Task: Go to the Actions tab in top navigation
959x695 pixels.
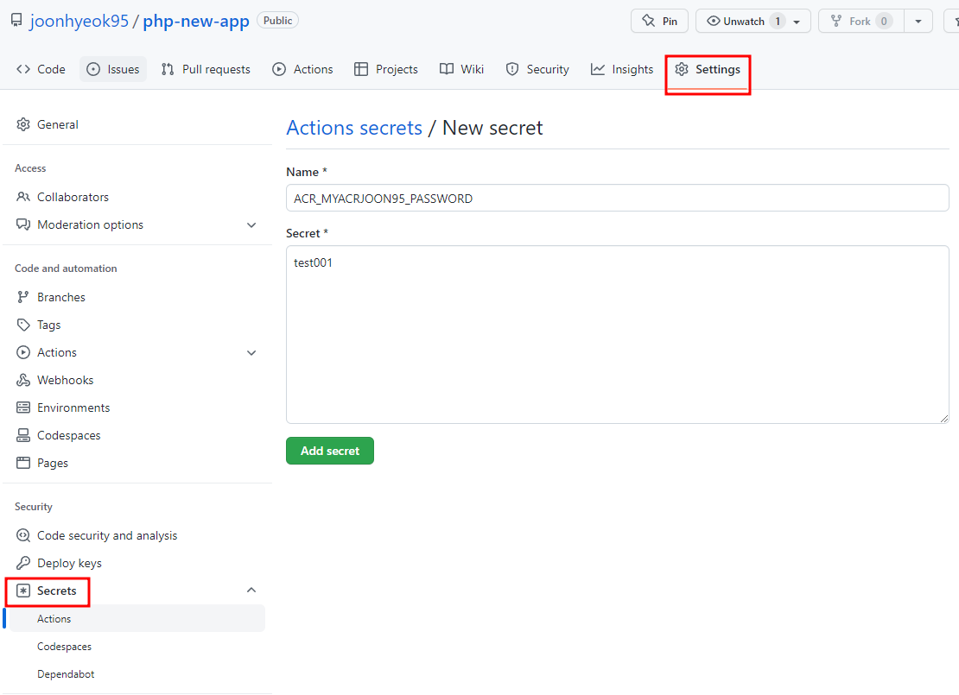Action: (302, 69)
